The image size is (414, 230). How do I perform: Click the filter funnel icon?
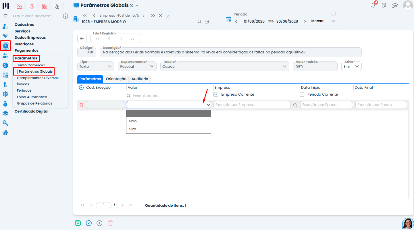coord(5,16)
